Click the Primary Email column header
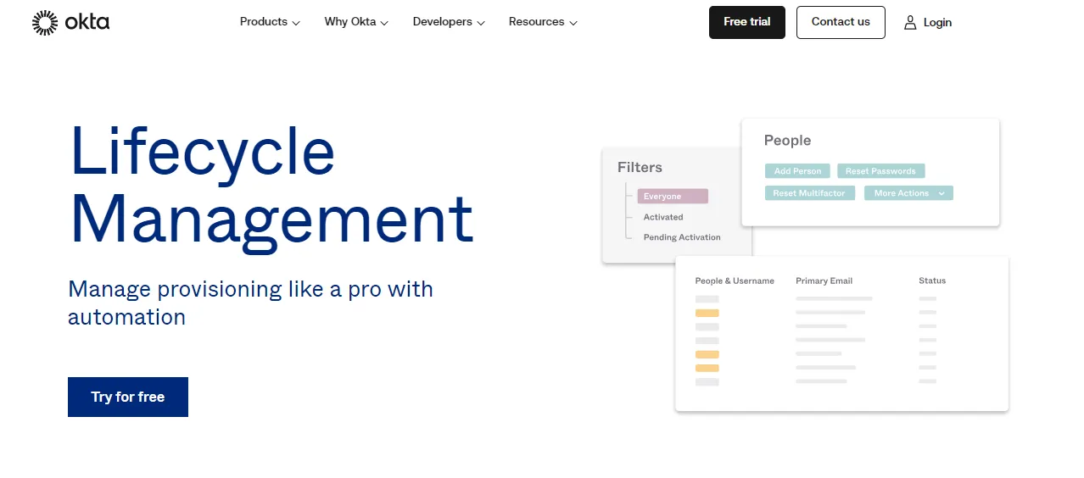The width and height of the screenshot is (1084, 478). coord(824,281)
